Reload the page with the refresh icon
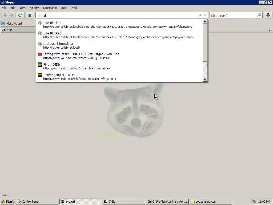Image resolution: width=273 pixels, height=205 pixels. (x=20, y=15)
